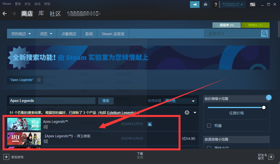
Task: Switch to the 商店 tab
Action: [27, 14]
